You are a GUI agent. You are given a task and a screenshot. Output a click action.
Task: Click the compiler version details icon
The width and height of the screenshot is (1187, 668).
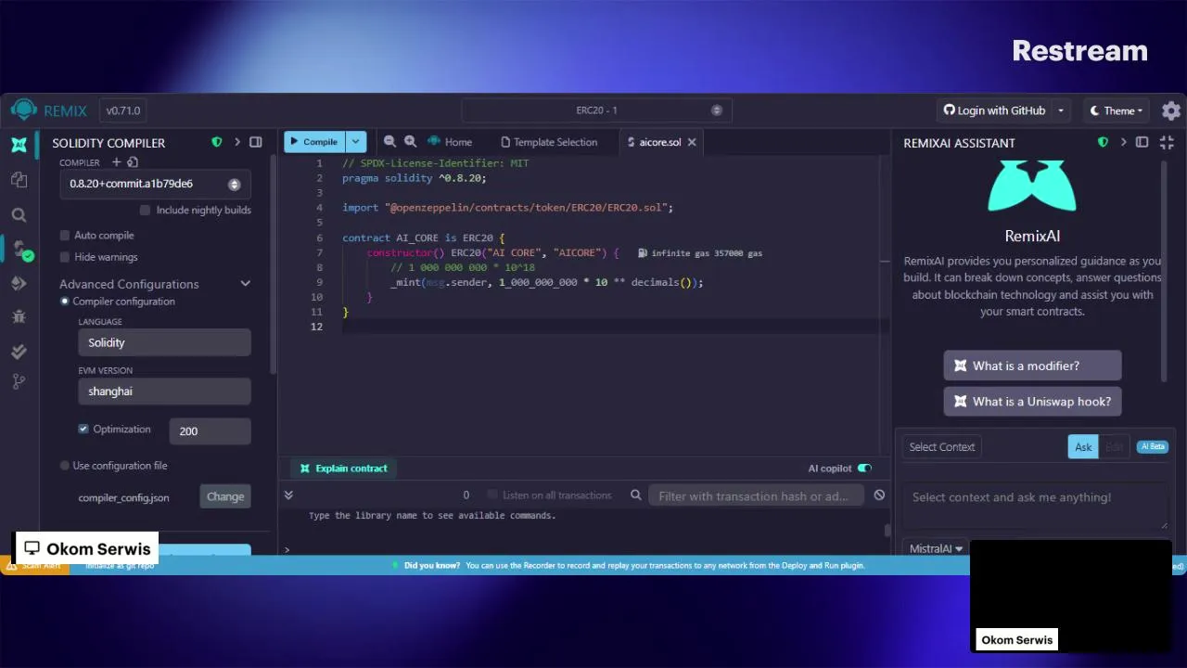tap(133, 162)
